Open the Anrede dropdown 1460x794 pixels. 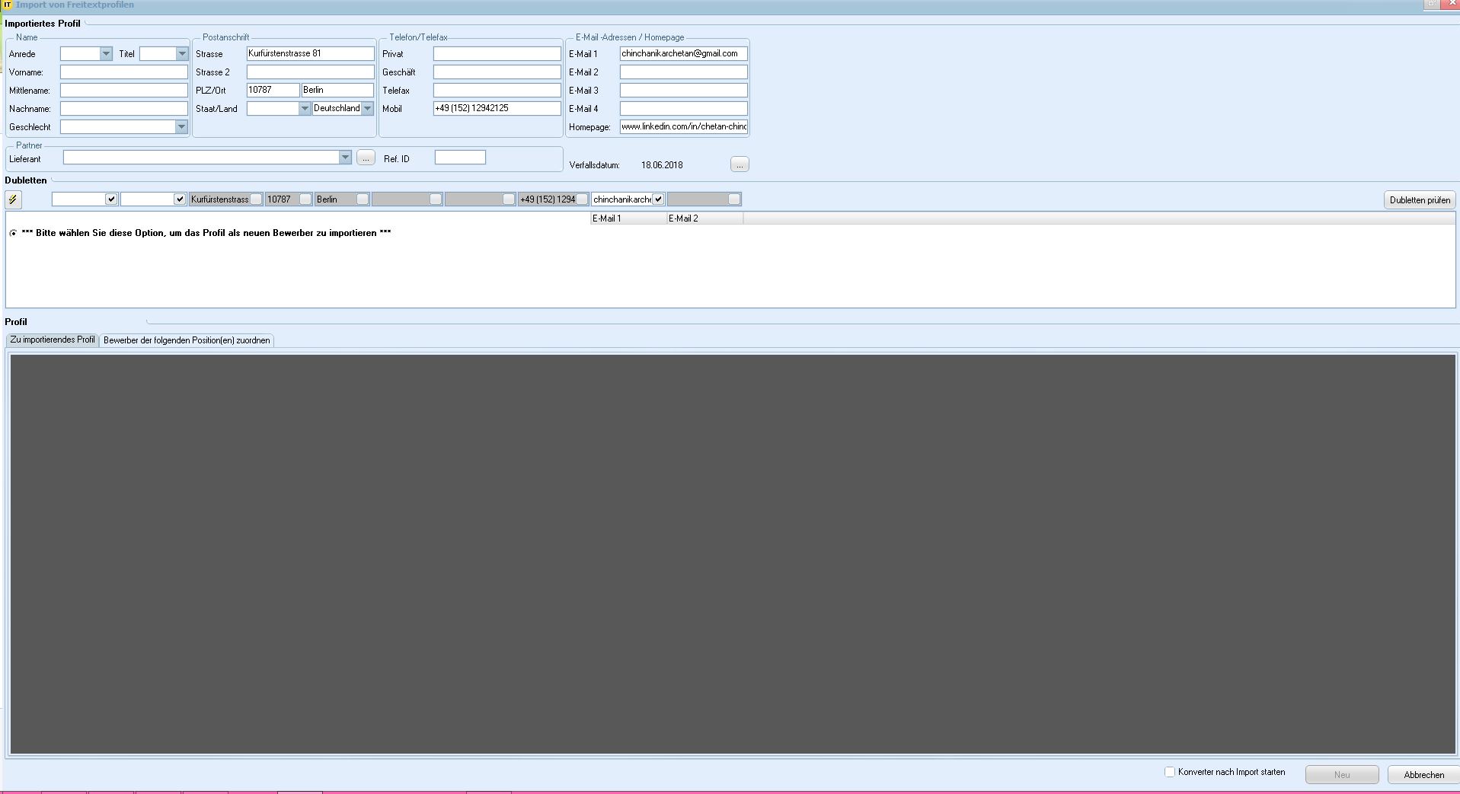(106, 54)
